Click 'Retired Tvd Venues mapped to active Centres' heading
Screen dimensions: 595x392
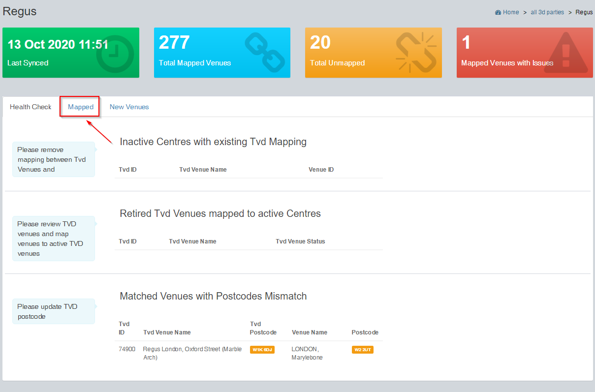click(x=220, y=213)
